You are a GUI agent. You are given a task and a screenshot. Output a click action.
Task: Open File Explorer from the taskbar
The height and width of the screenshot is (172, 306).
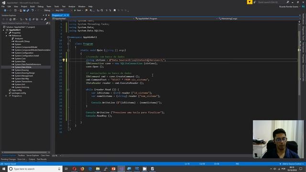pos(98,169)
